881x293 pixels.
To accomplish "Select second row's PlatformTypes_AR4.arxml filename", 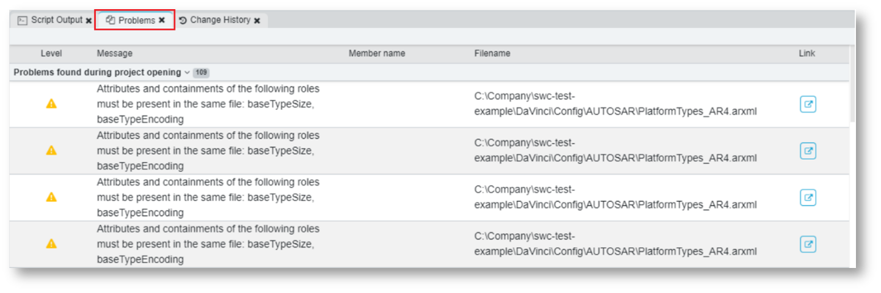I will (616, 151).
